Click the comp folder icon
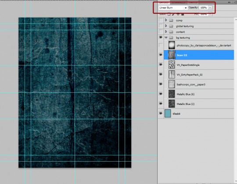The height and width of the screenshot is (184, 237). point(171,20)
